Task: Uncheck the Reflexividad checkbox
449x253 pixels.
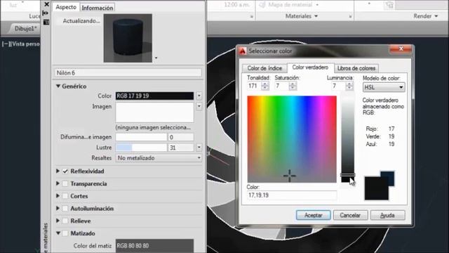Action: 65,171
